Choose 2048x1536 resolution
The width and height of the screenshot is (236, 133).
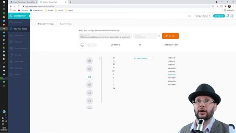[x=171, y=81]
